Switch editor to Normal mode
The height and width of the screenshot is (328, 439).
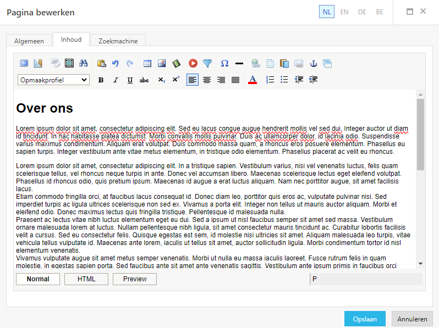coord(38,279)
